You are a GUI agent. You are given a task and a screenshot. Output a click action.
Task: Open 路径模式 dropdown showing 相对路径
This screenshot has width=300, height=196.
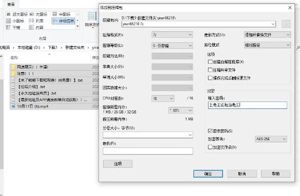(x=267, y=45)
